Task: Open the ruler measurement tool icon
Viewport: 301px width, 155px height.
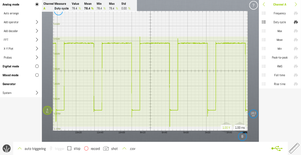Action: click(x=294, y=148)
